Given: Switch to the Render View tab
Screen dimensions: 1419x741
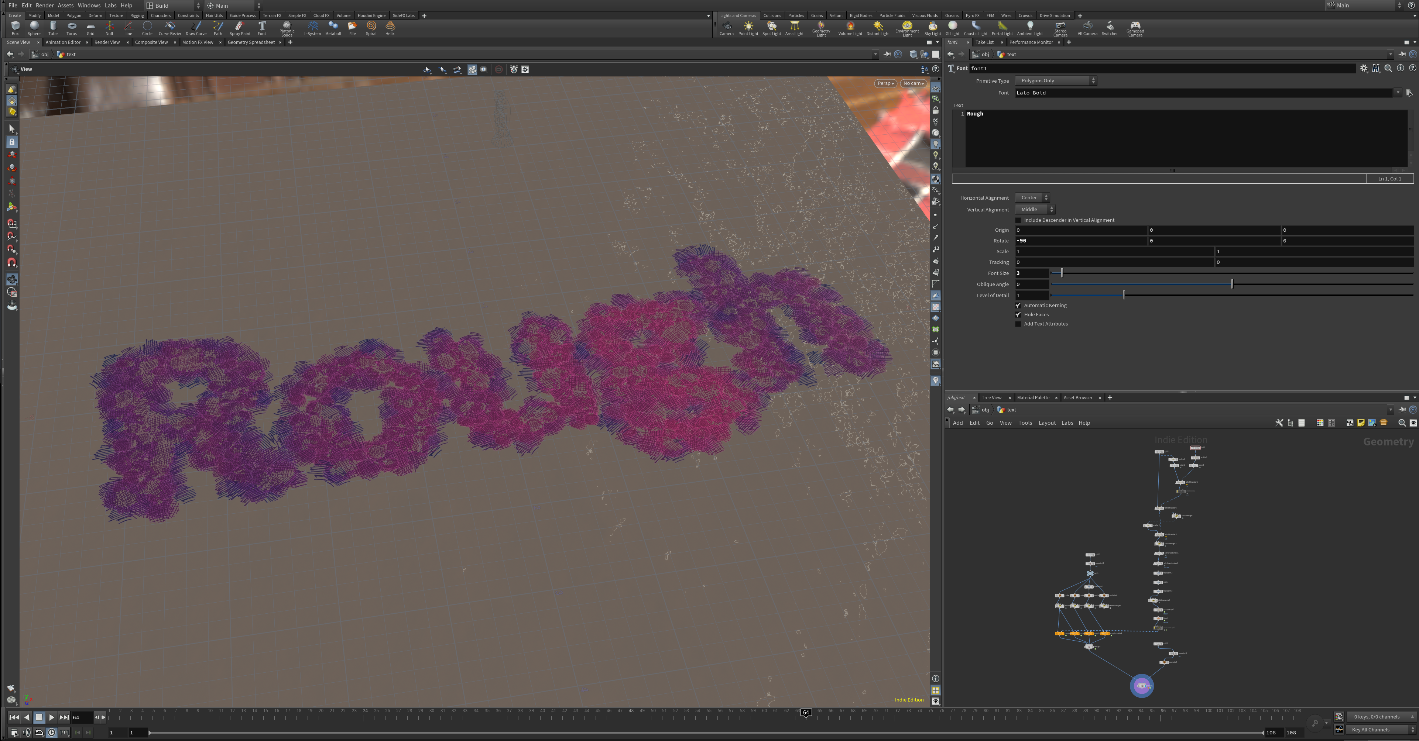Looking at the screenshot, I should 107,42.
